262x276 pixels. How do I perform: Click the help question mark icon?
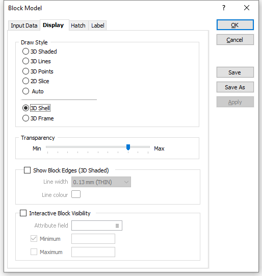click(224, 8)
